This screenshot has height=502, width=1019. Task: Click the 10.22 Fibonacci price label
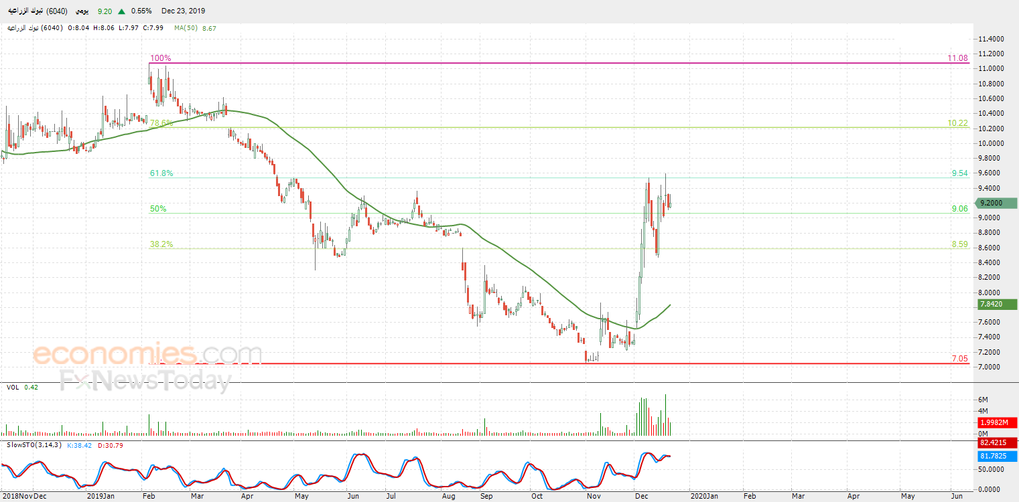[958, 123]
